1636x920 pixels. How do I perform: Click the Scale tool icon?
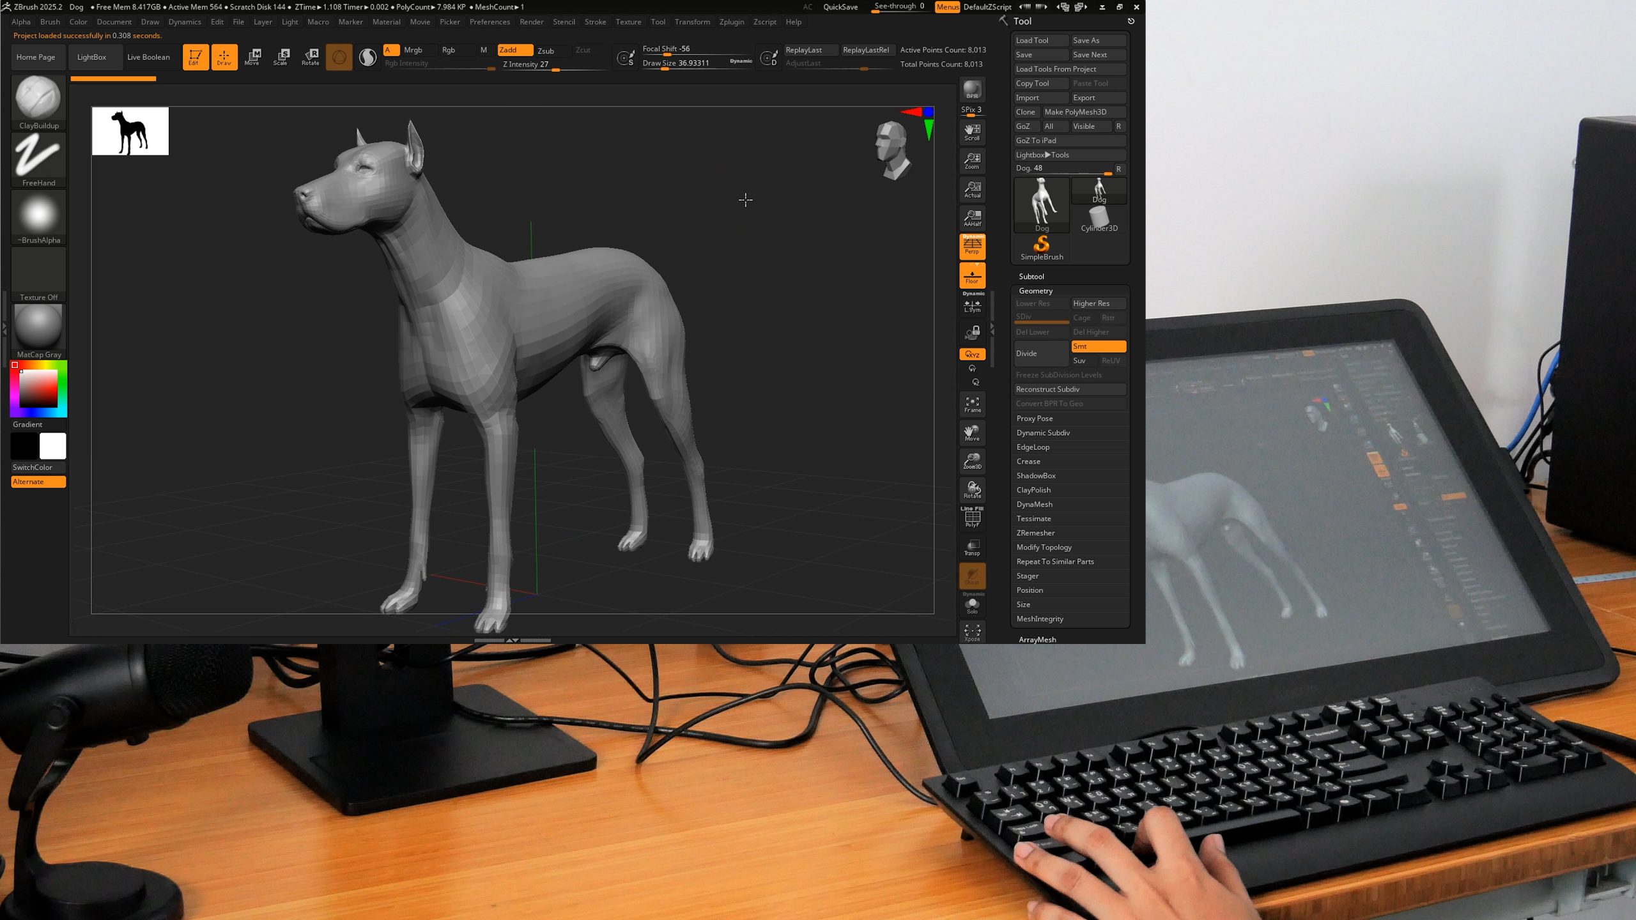[281, 57]
